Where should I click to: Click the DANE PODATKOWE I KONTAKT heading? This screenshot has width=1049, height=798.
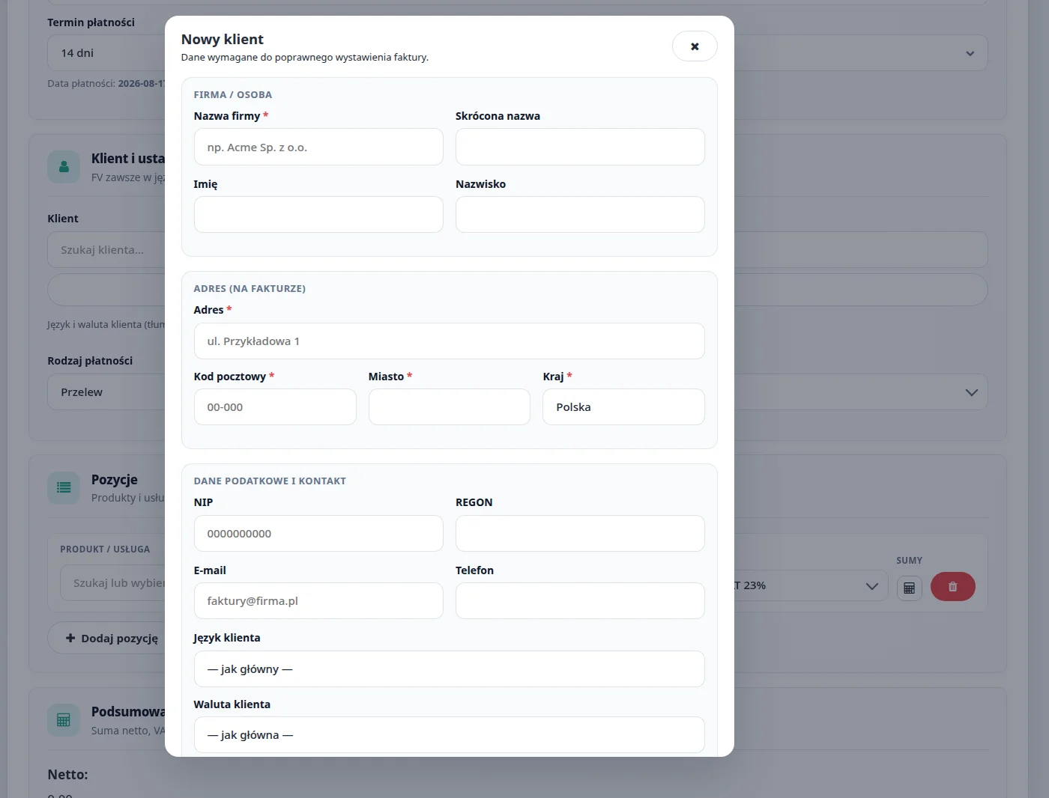270,481
